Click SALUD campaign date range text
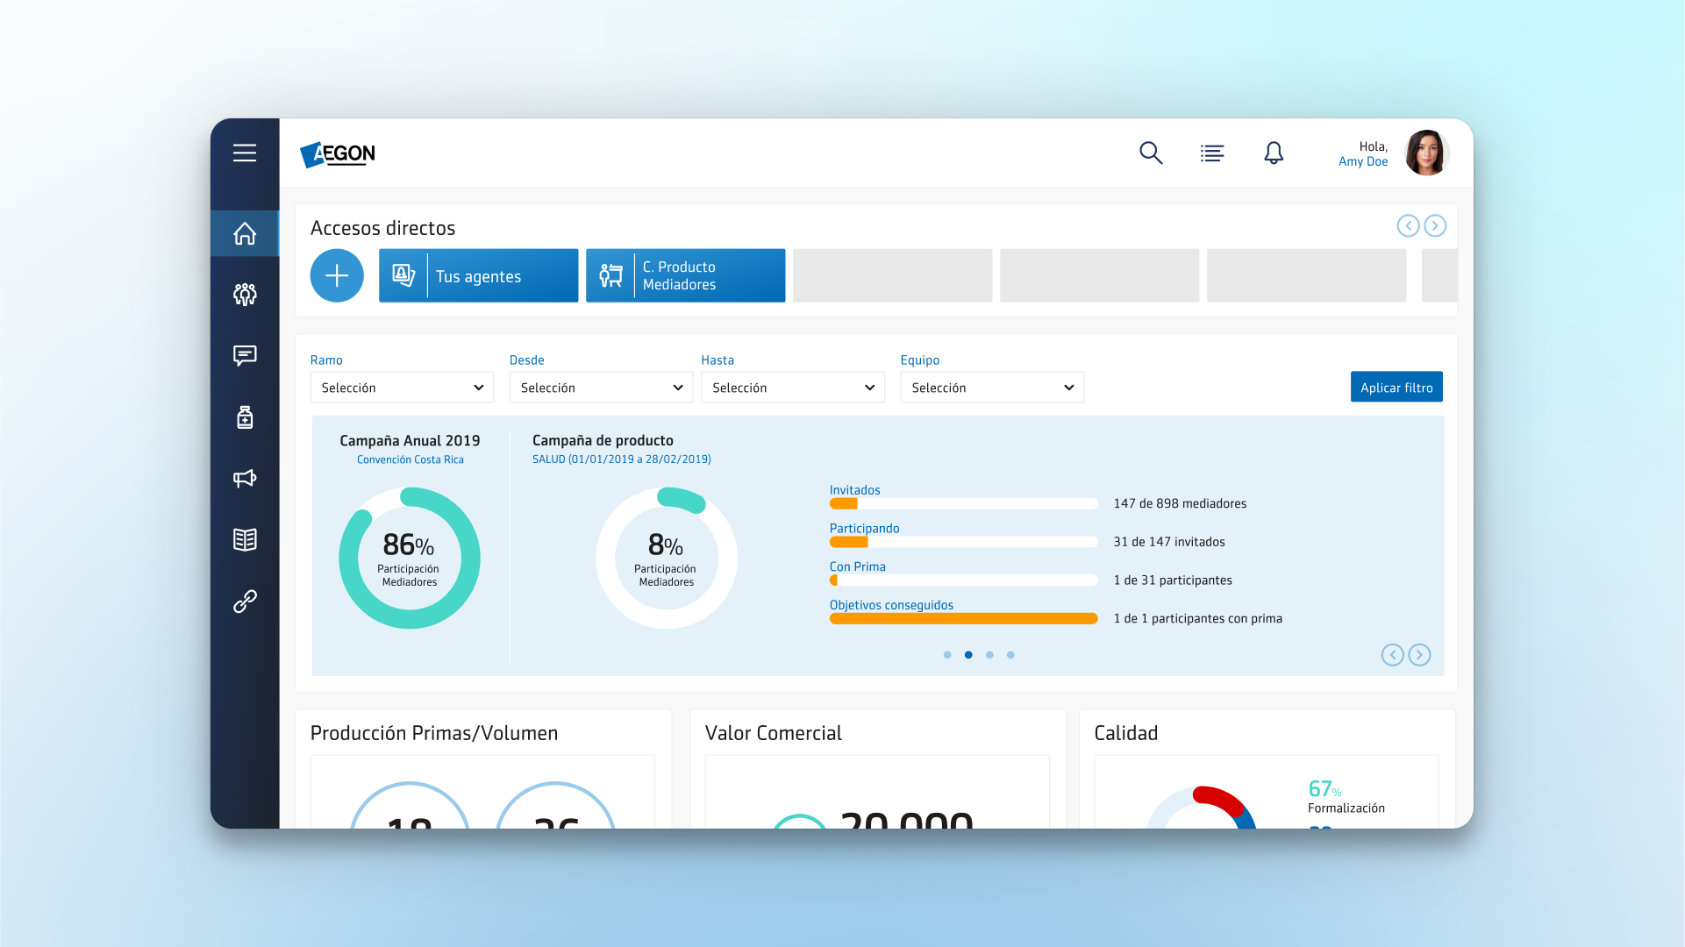The width and height of the screenshot is (1685, 947). click(x=622, y=459)
